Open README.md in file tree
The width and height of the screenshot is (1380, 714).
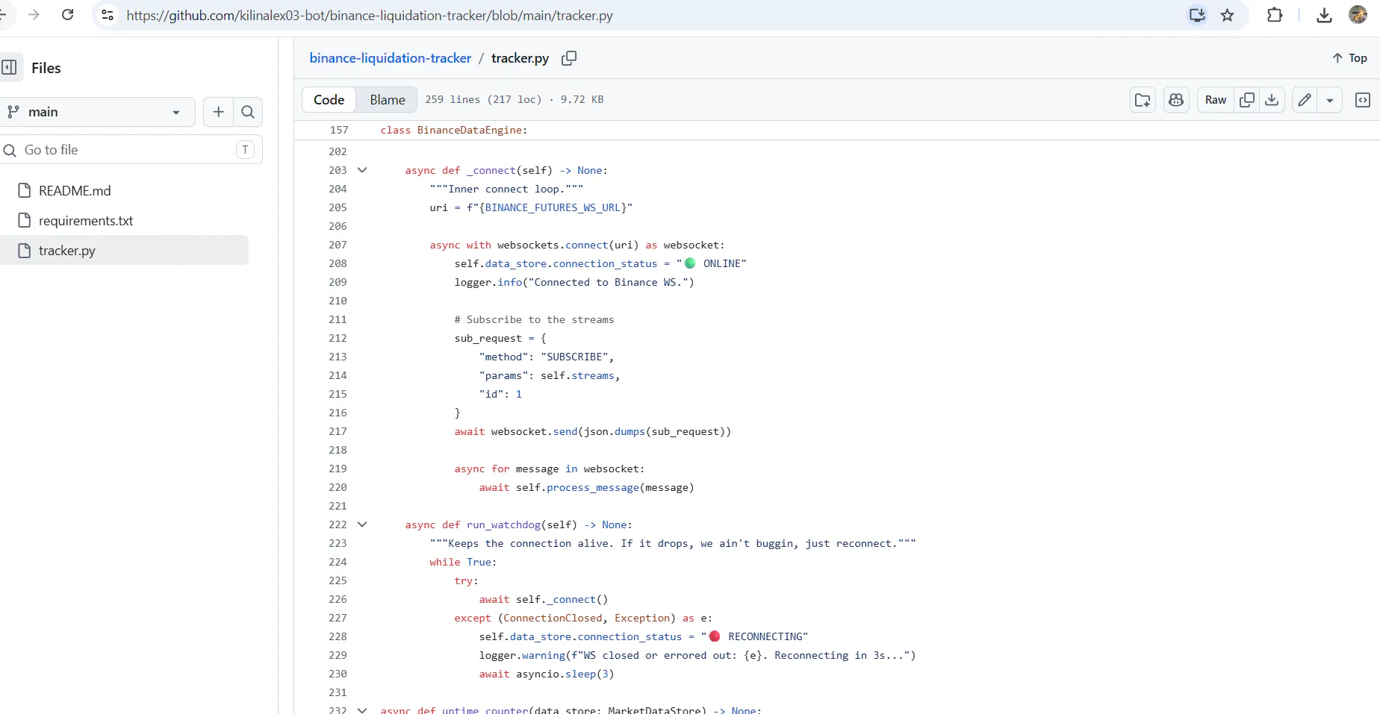tap(75, 190)
